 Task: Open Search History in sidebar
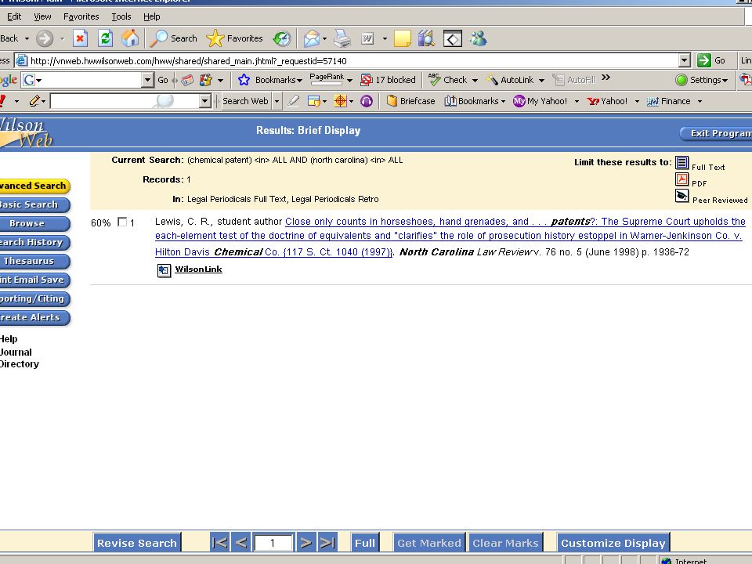(x=34, y=242)
